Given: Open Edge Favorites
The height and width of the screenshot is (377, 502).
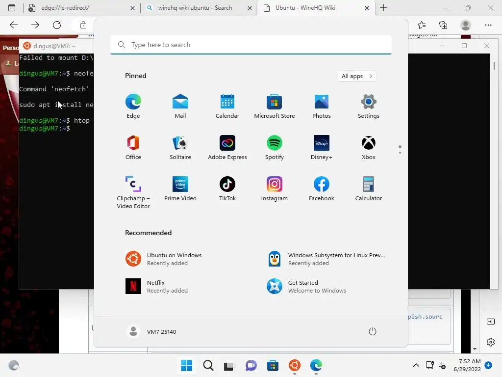Looking at the screenshot, I should (x=422, y=25).
